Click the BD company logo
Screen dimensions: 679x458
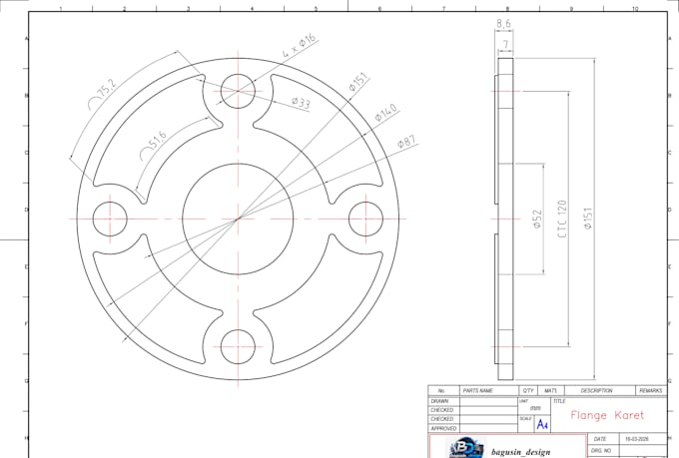pos(465,448)
